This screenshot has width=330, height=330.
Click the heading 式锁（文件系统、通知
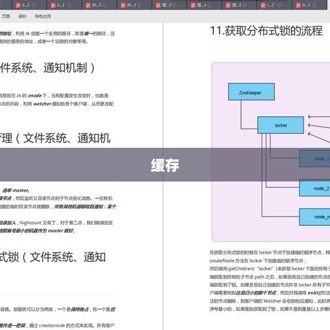coord(53,257)
